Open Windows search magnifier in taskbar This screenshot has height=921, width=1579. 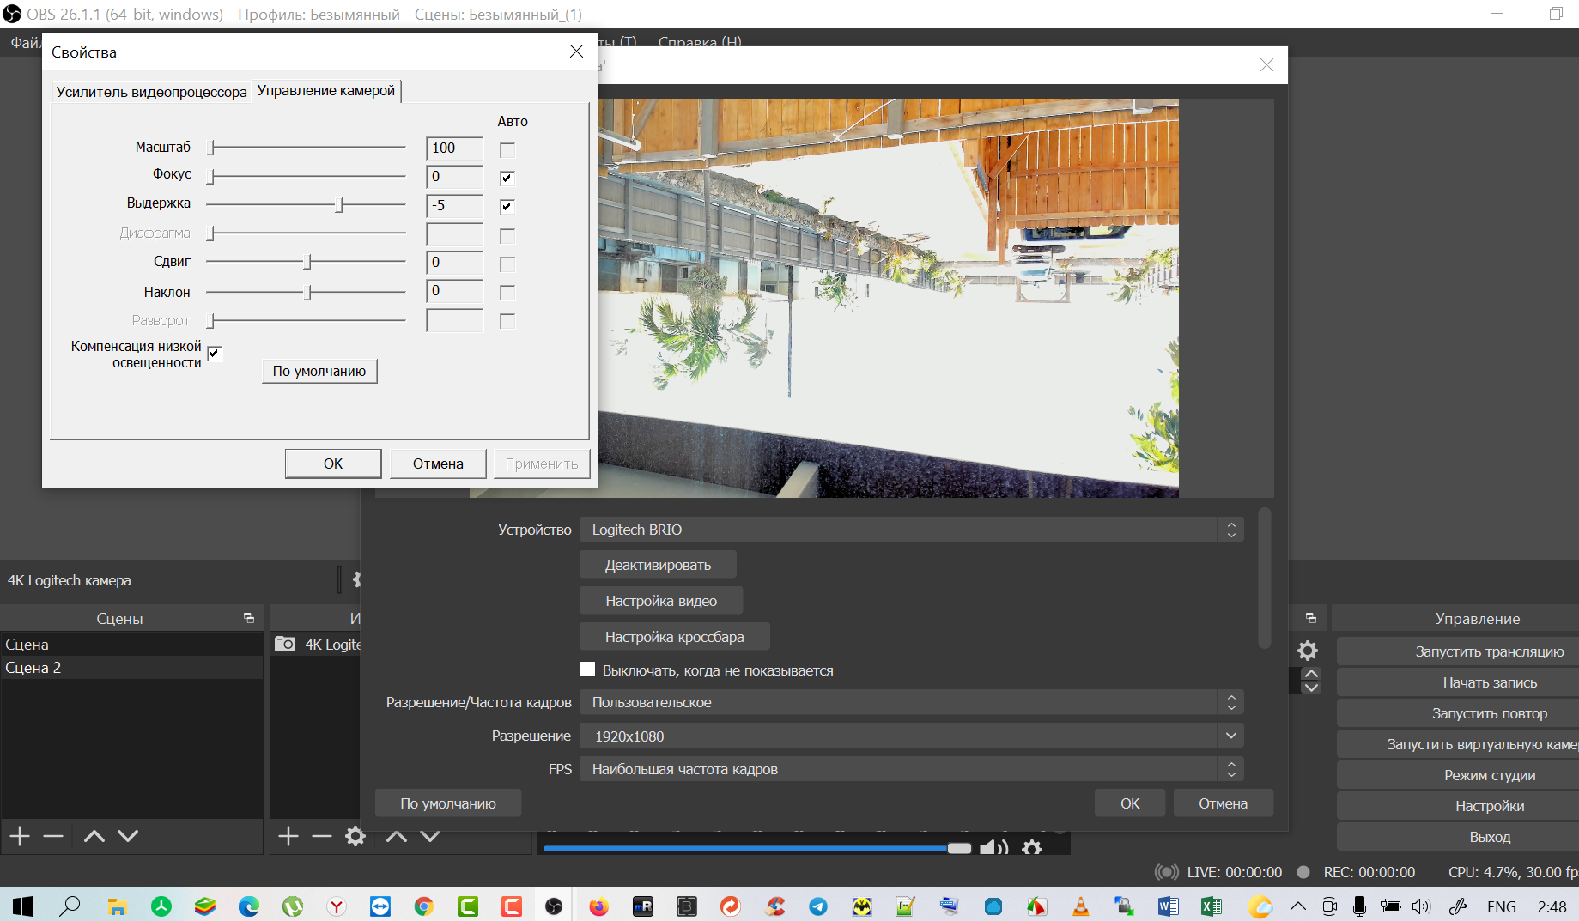coord(70,906)
